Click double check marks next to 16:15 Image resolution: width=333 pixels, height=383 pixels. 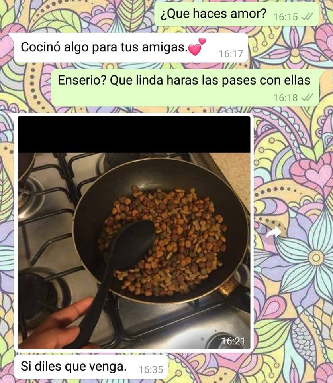[x=307, y=17]
